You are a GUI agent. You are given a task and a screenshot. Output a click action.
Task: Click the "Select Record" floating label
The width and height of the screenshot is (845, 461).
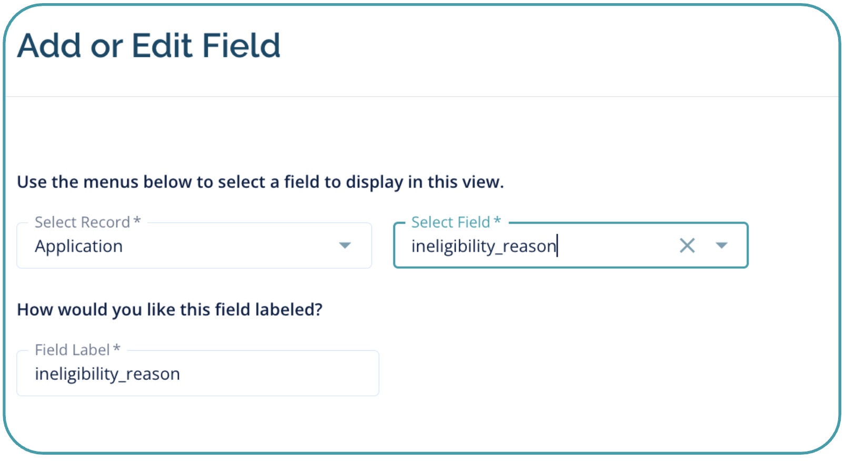82,223
